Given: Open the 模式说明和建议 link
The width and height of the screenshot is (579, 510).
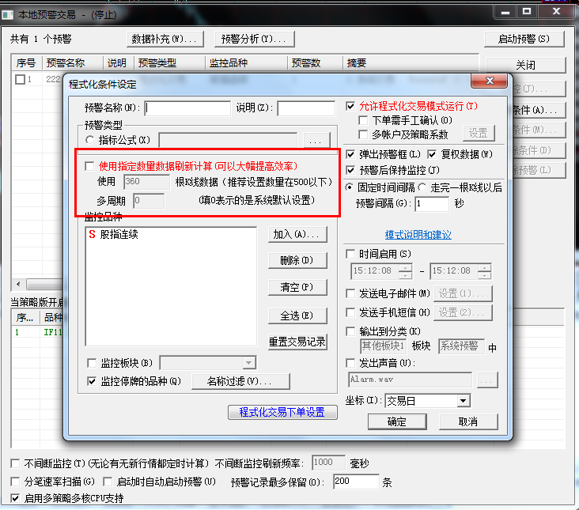Looking at the screenshot, I should coord(418,235).
